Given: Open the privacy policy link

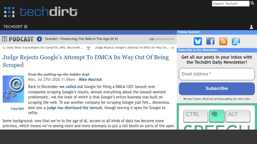Looking at the screenshot, I should [x=223, y=99].
